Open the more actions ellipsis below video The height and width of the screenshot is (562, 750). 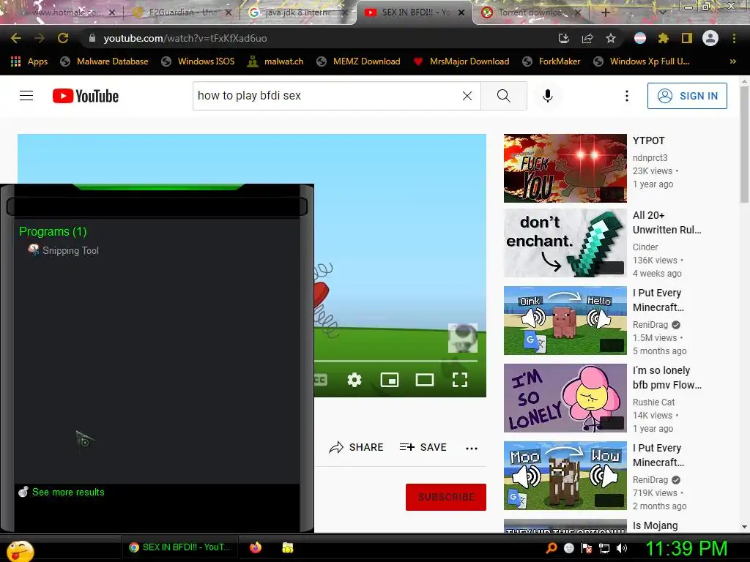[x=472, y=448]
